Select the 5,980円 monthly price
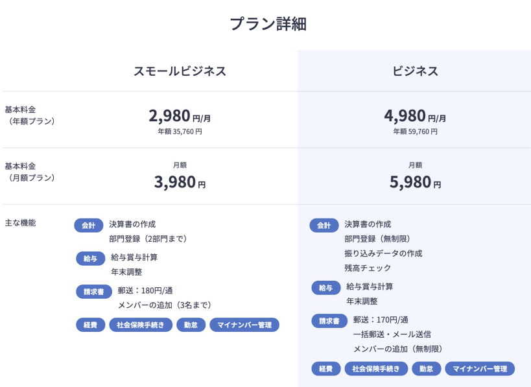 (415, 182)
